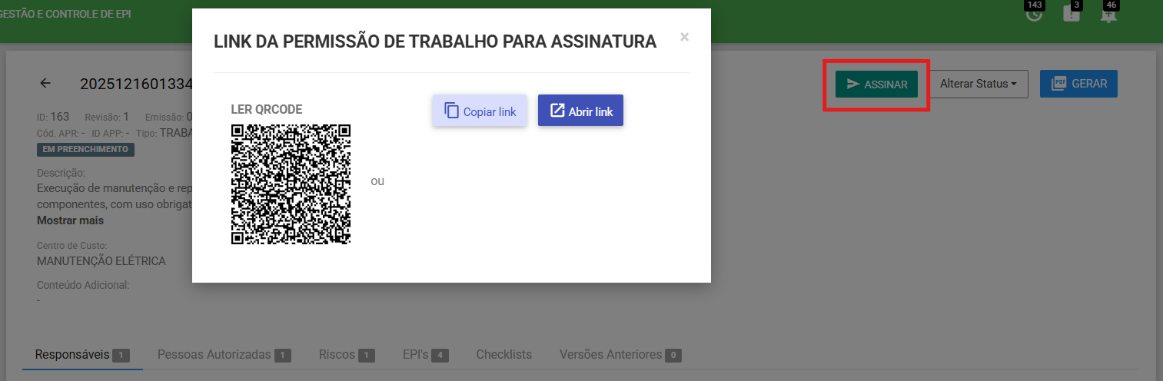Click the Conteúdo Adicional label
Image resolution: width=1163 pixels, height=381 pixels.
click(83, 285)
